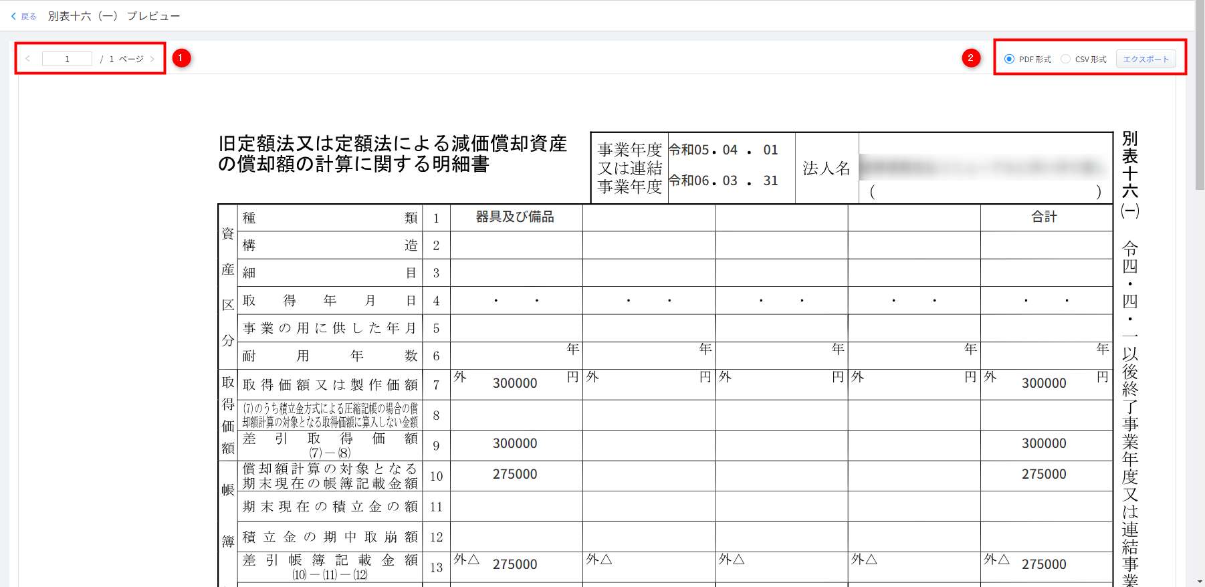Click 300000 in row 9 器具及び備品
Screen dimensions: 1205x587
pos(515,443)
